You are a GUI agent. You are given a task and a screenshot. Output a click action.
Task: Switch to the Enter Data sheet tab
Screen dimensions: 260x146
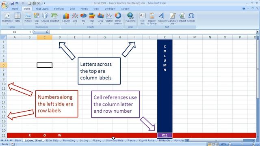[52, 140]
